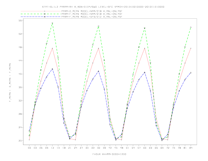Click x-axis tick label 81
Viewport: 208px width, 161px height.
click(x=185, y=148)
